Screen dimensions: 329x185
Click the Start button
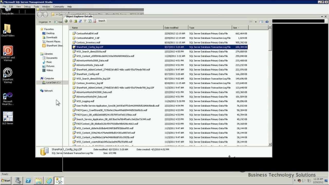point(6,181)
